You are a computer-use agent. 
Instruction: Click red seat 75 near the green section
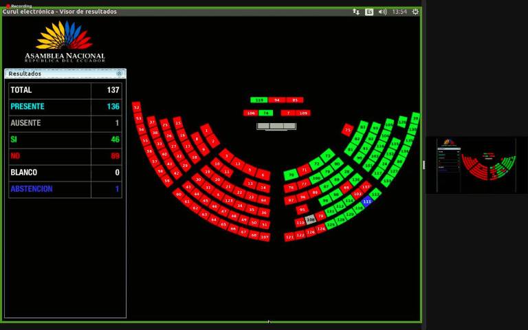click(x=348, y=129)
